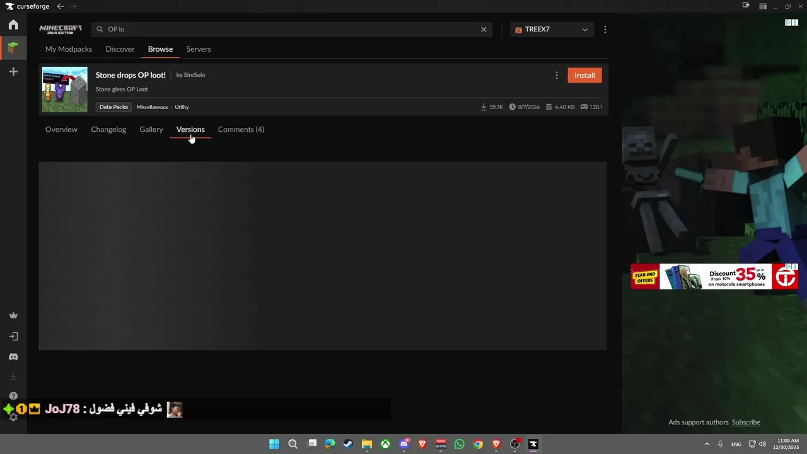This screenshot has width=807, height=454.
Task: Click the Minecraft Java Edition logo
Action: [x=61, y=29]
